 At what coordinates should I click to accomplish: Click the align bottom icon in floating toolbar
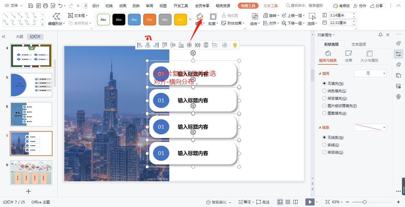(x=181, y=45)
